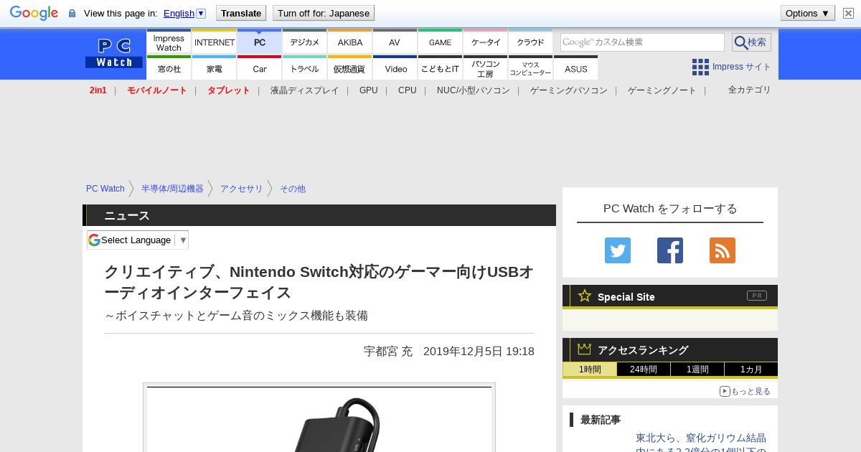The image size is (861, 452).
Task: Follow PC Watch on Twitter
Action: pyautogui.click(x=618, y=250)
